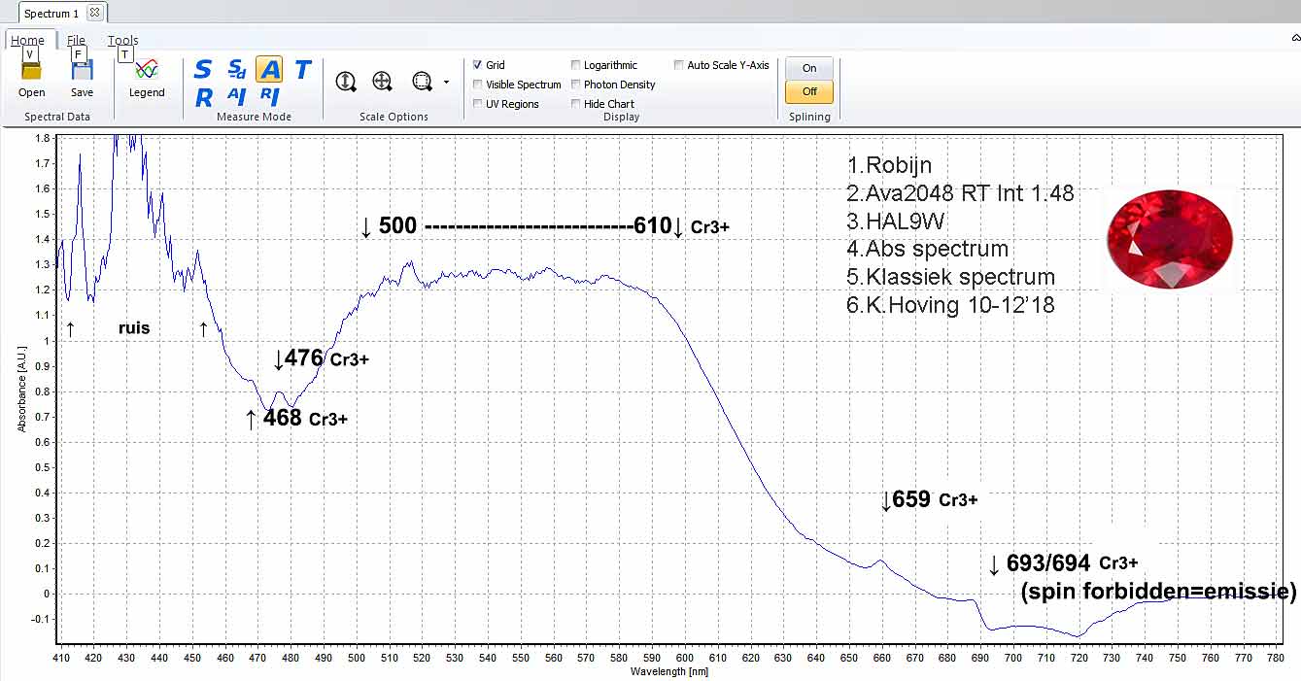1301x681 pixels.
Task: Tick the Logarithmic checkbox
Action: [x=576, y=65]
